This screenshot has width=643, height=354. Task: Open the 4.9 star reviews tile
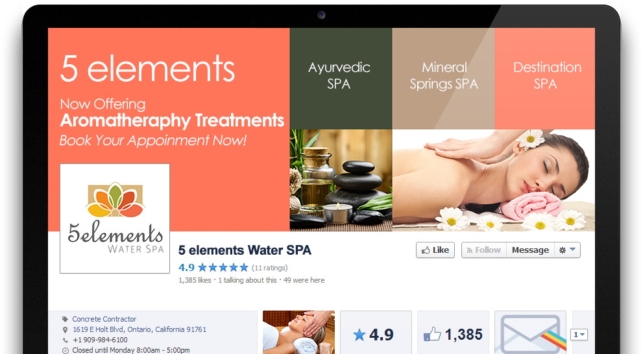[x=376, y=333]
